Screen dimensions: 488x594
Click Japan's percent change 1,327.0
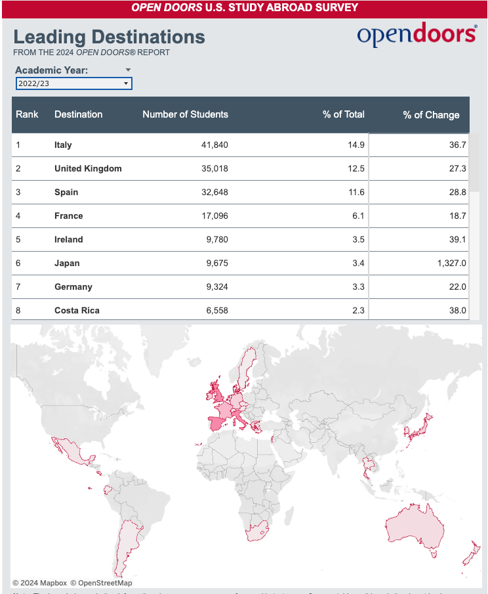tap(452, 263)
